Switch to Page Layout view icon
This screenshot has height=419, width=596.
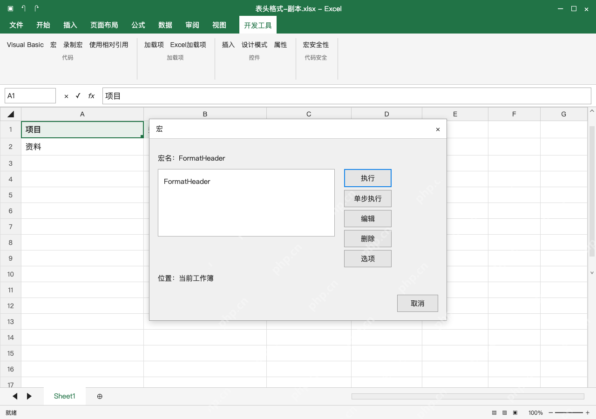(x=505, y=413)
